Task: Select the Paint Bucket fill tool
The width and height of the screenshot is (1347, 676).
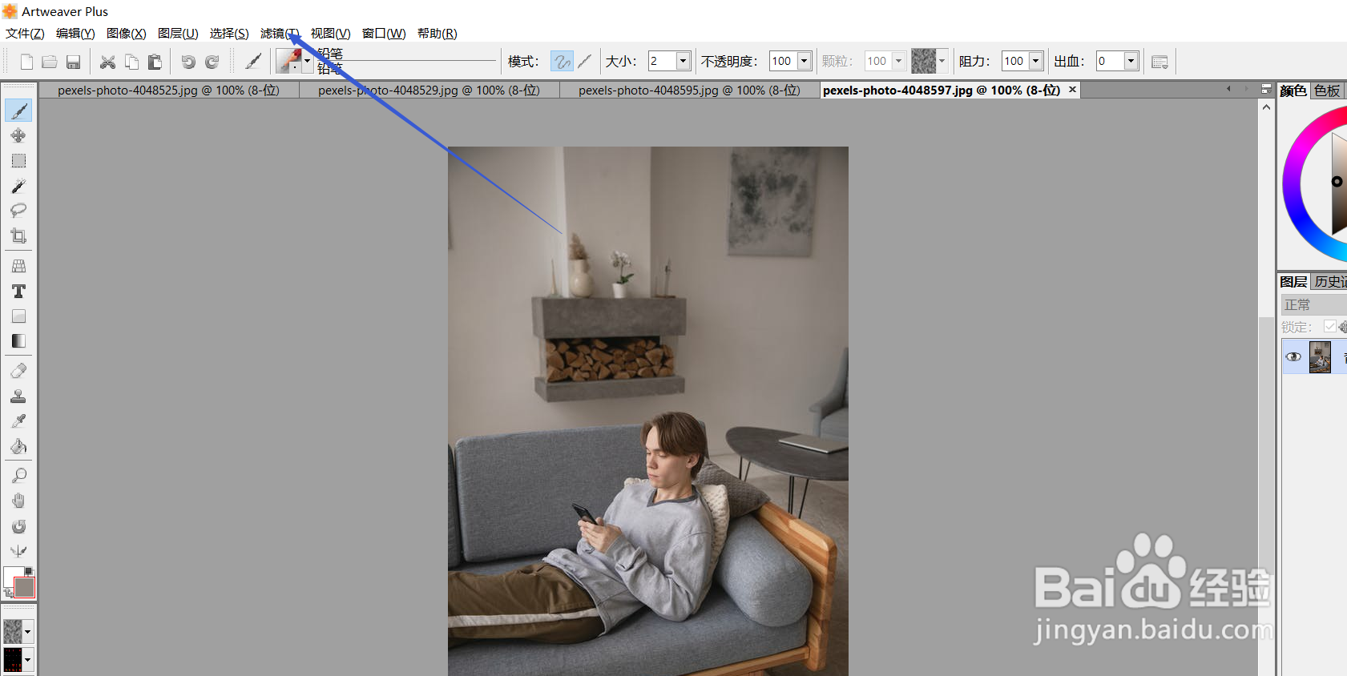Action: click(18, 446)
